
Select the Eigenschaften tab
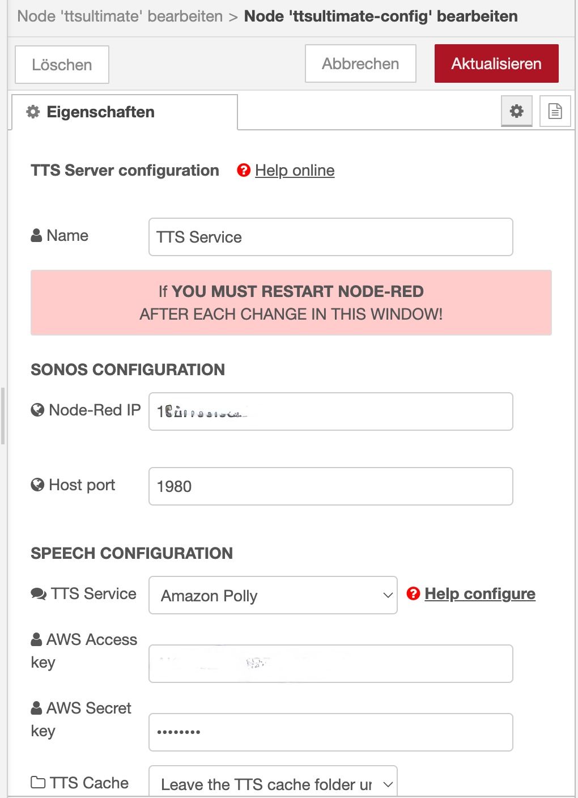click(125, 112)
